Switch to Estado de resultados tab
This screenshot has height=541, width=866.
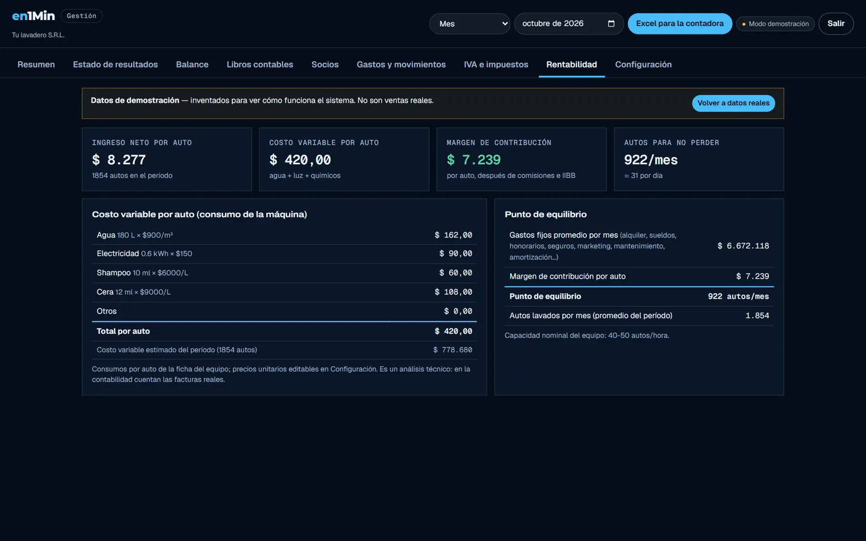click(115, 64)
